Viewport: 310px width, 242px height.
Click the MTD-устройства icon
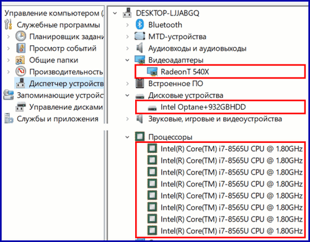pyautogui.click(x=140, y=36)
